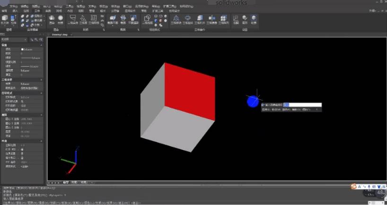387x205 pixels.
Task: Click the Flatshot (平面摄影) tool
Action: click(133, 19)
